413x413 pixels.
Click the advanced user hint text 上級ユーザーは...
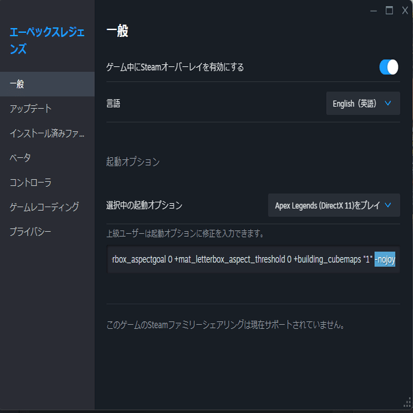[185, 233]
